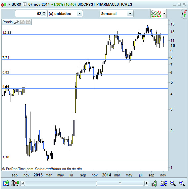Click the Precio panel label
Screen dimensions: 188x189
[x=8, y=22]
